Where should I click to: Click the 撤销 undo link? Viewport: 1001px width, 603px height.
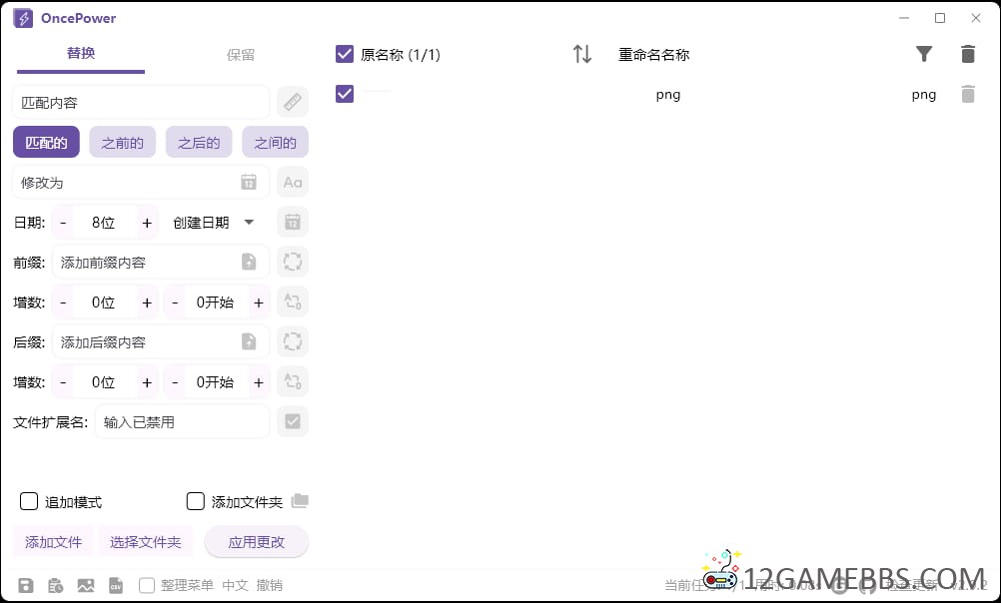268,586
